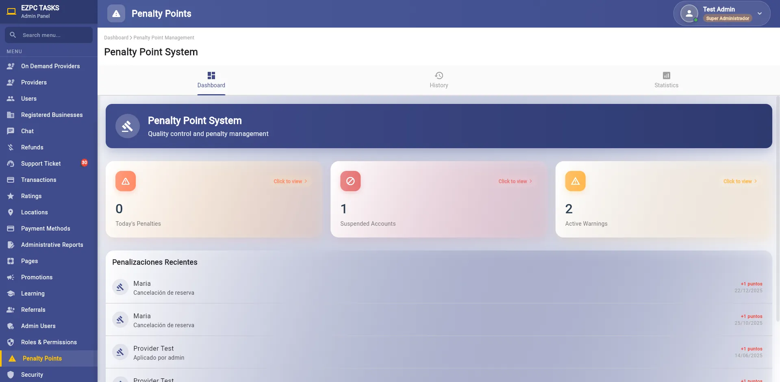Switch to the Statistics tab
This screenshot has width=780, height=382.
(x=666, y=80)
